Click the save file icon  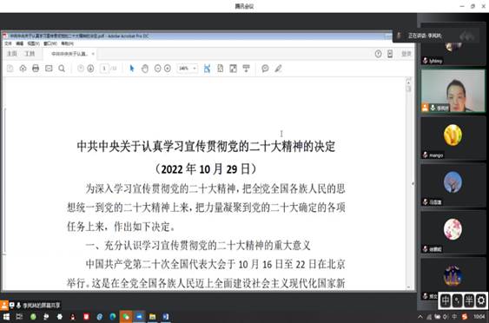pyautogui.click(x=10, y=69)
